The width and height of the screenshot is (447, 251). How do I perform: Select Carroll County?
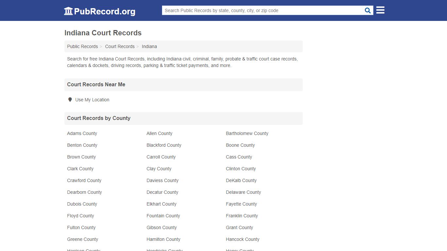click(161, 157)
